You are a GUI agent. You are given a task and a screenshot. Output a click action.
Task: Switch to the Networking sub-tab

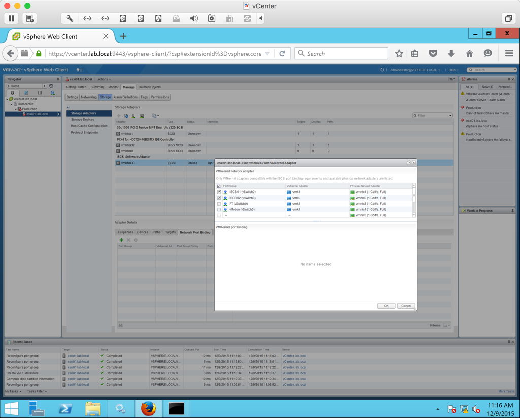[89, 97]
